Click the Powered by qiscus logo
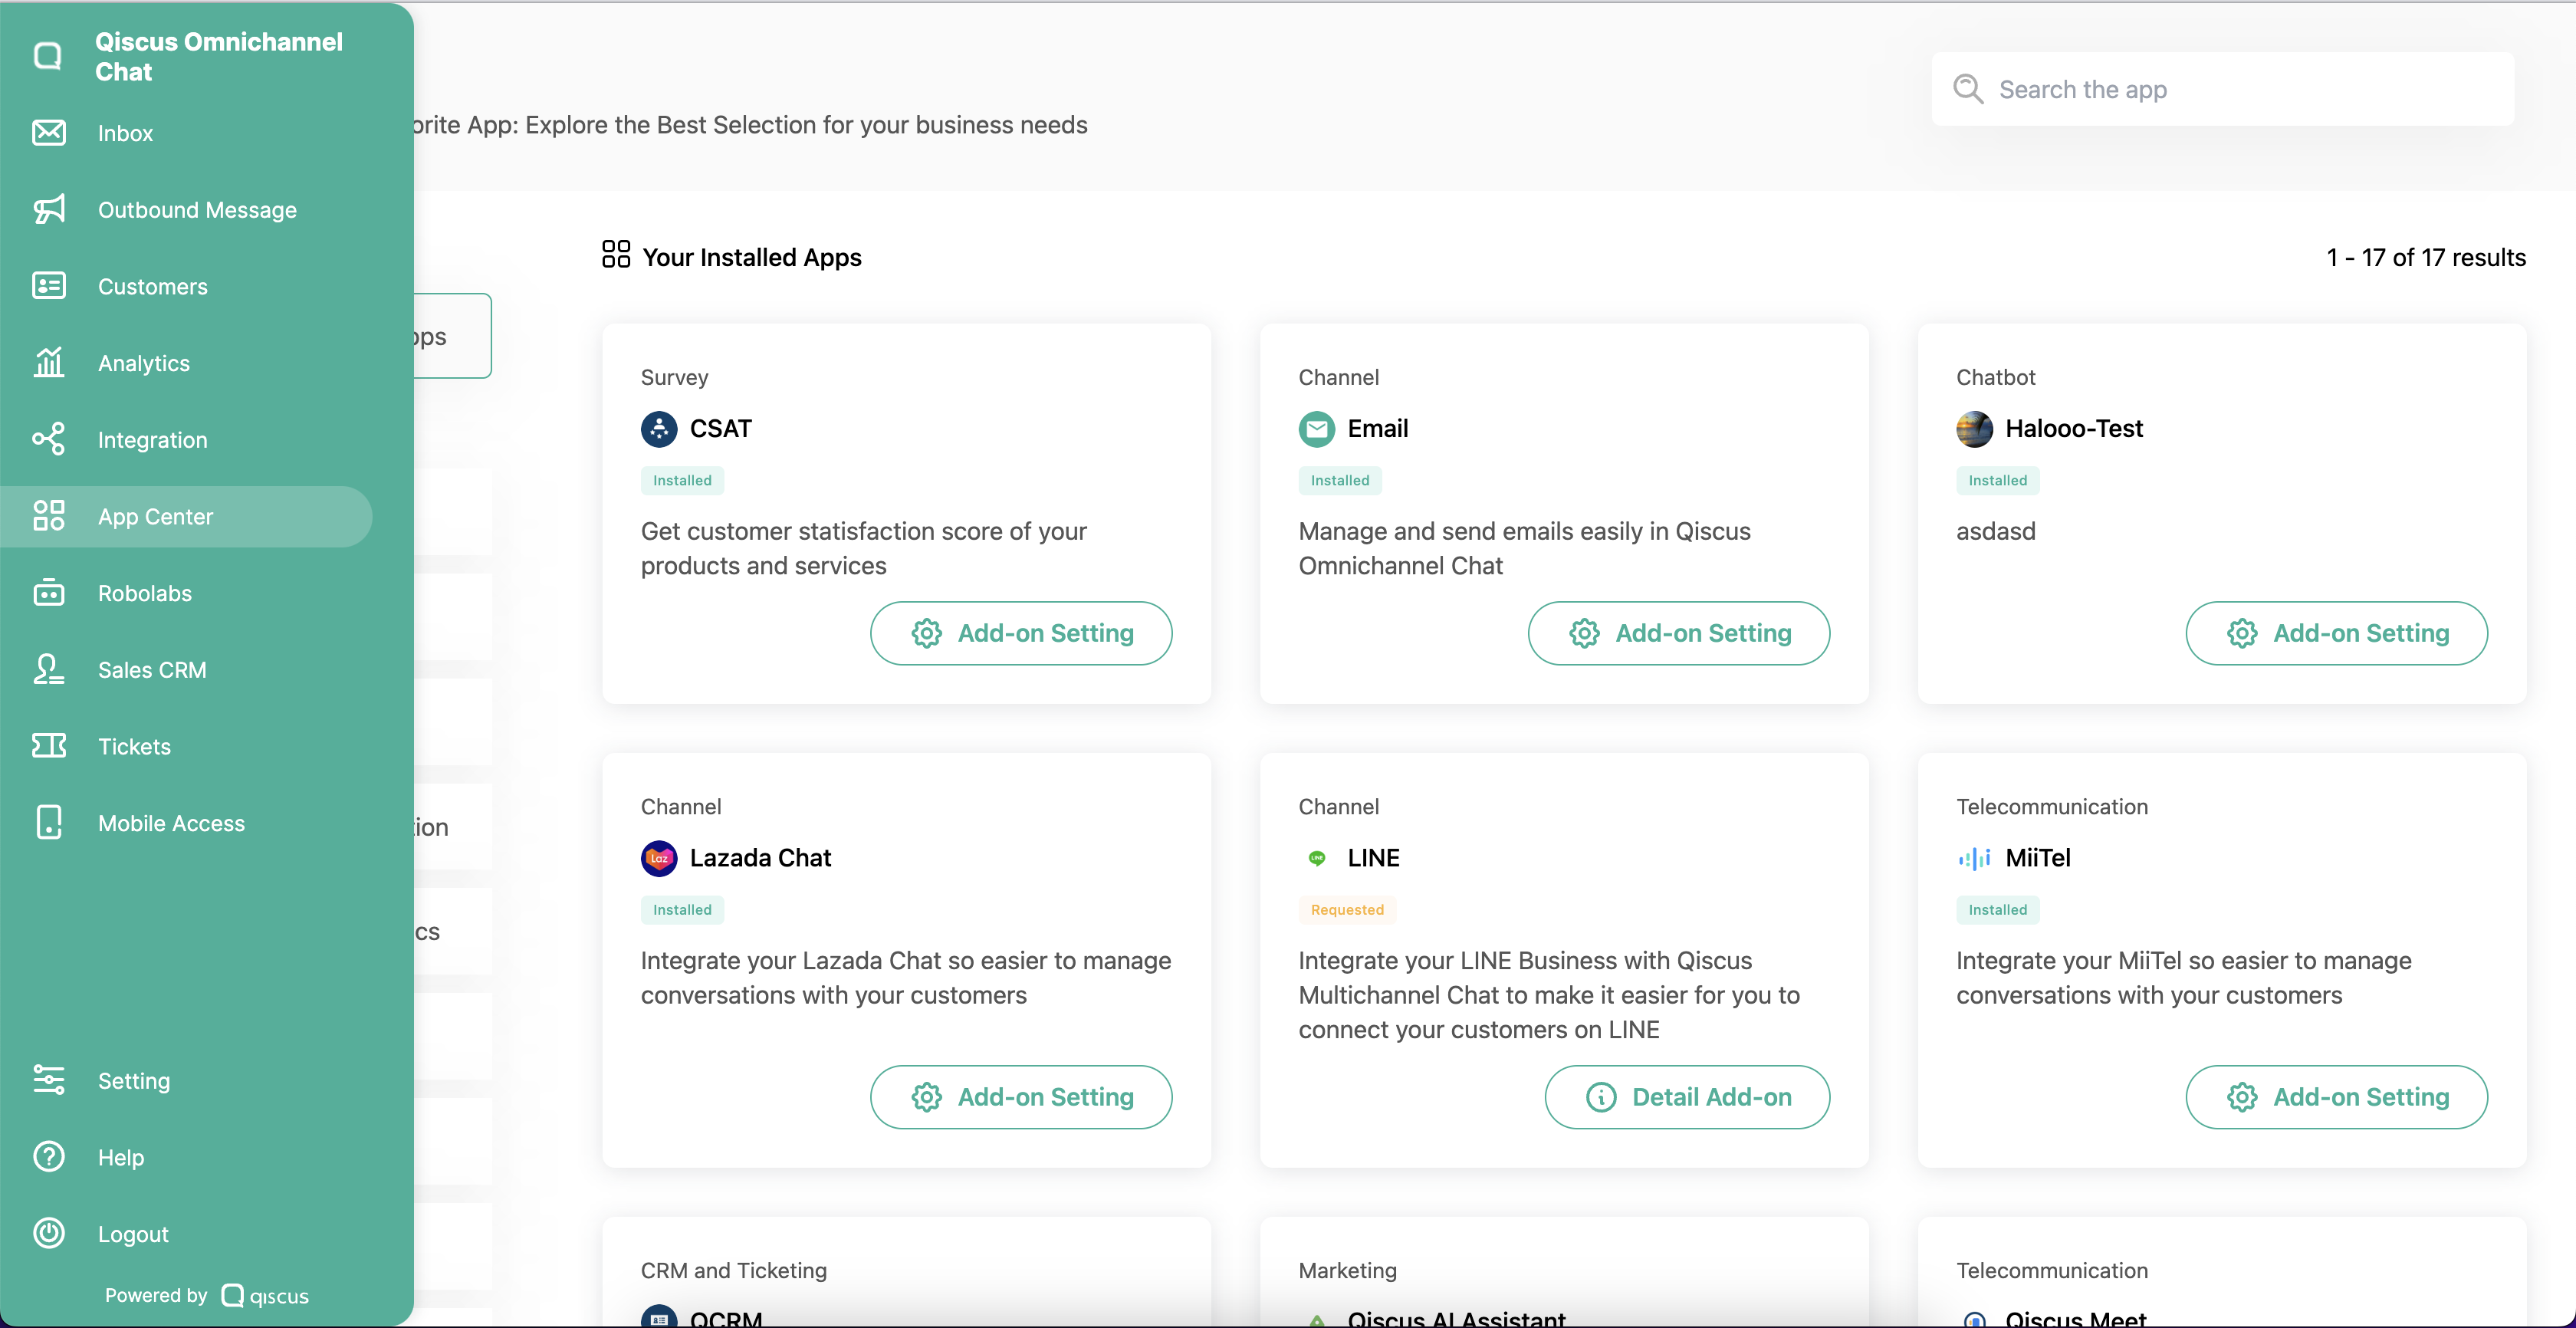Viewport: 2576px width, 1328px height. (x=265, y=1295)
